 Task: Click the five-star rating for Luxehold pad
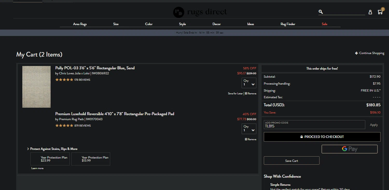tap(64, 126)
